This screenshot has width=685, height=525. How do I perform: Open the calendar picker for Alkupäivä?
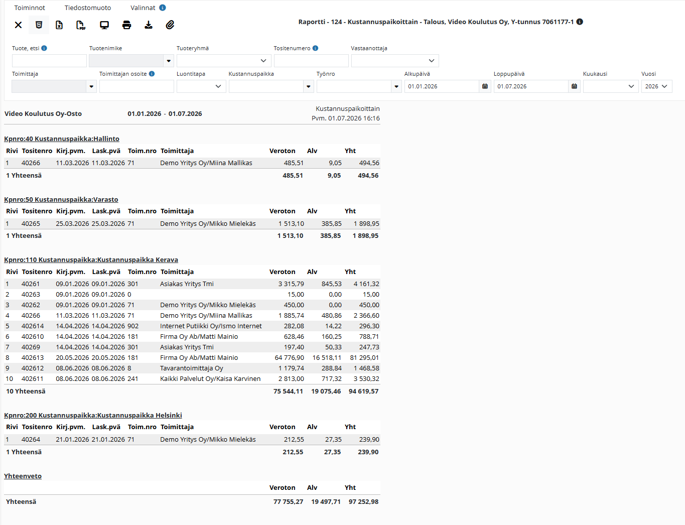point(485,86)
